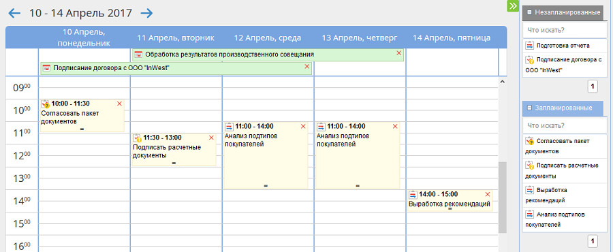The image size is (613, 252).
Task: Click icon beside planned 'Анализ подтипов покупателей'
Action: point(529,214)
